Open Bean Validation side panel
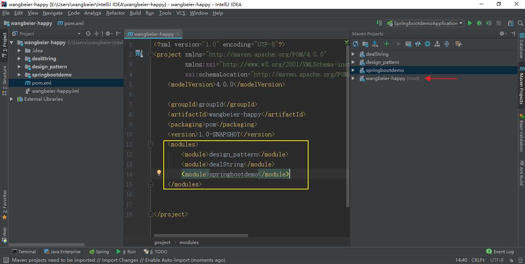Screen dimensions: 525x264 click(x=521, y=133)
